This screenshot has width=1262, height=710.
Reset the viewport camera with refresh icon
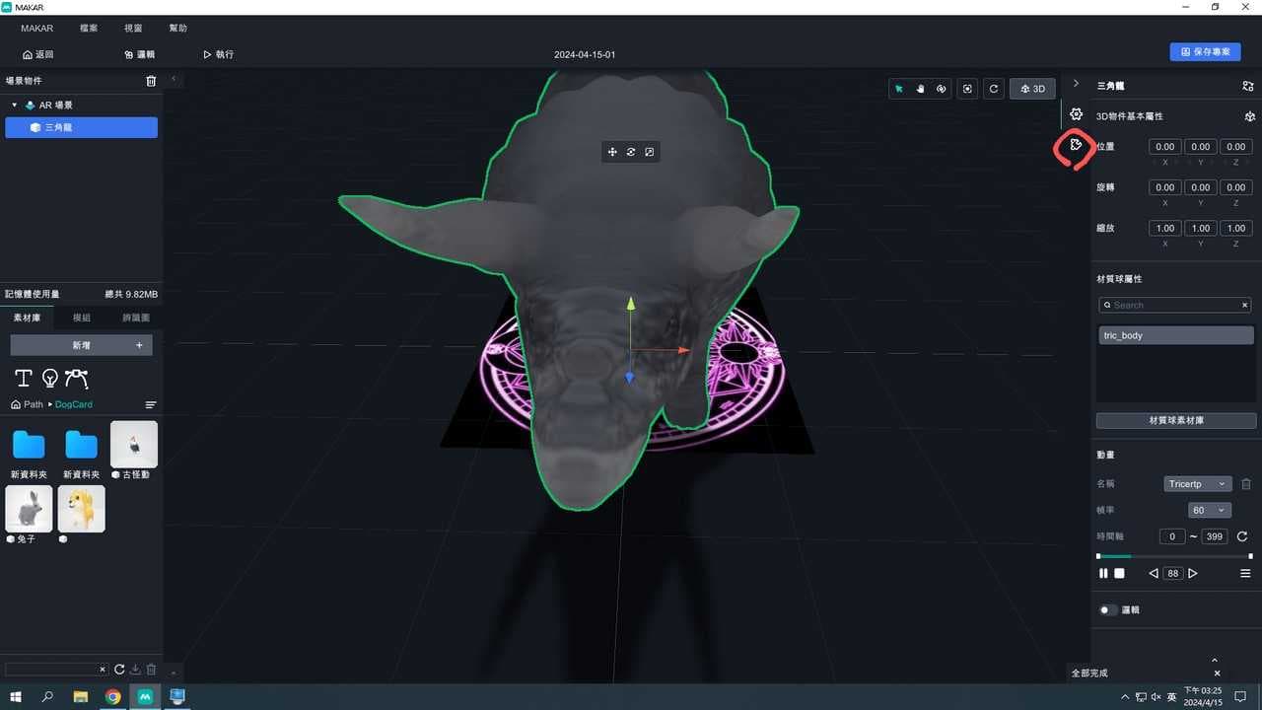[994, 89]
